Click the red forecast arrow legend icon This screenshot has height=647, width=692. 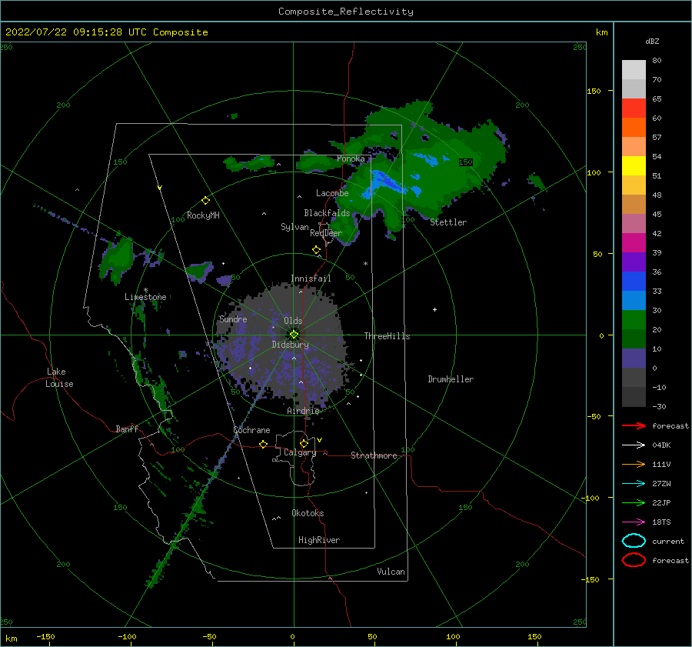coord(634,425)
